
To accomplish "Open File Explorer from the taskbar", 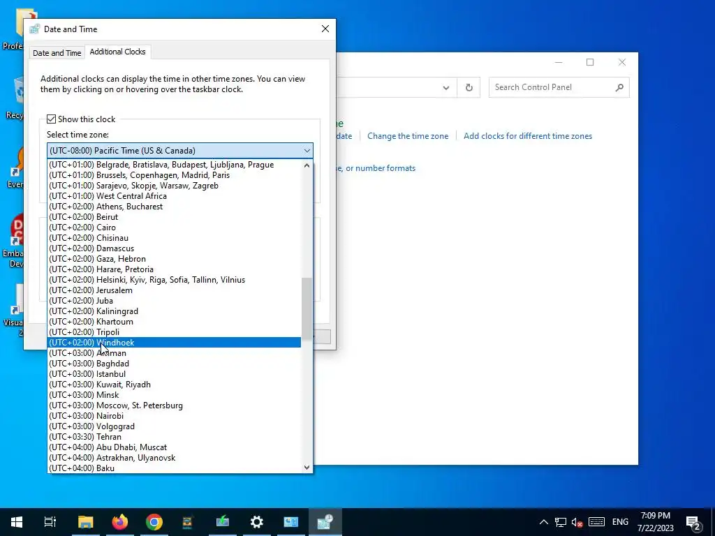I will tap(85, 522).
